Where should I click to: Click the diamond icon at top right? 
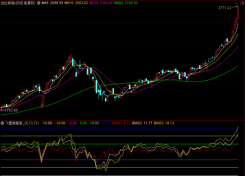coord(237,3)
